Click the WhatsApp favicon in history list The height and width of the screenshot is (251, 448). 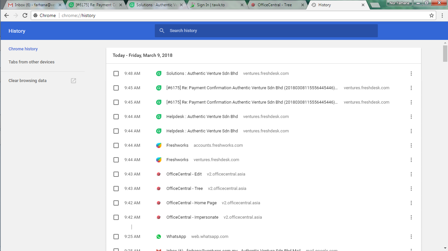click(x=159, y=237)
